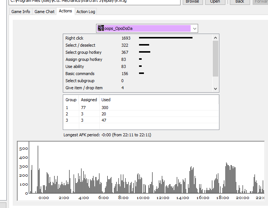Screen dimensions: 268x208
Task: Click the 4:00 label on the APM chart
Action: (84, 198)
